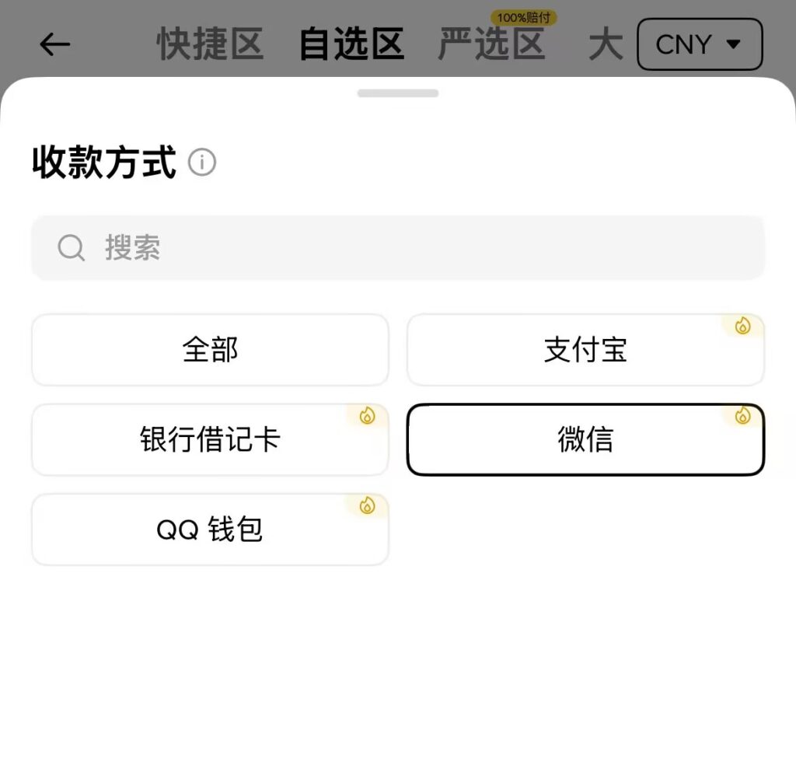Screen dimensions: 796x776
Task: Select the 全部 payment option
Action: point(210,350)
